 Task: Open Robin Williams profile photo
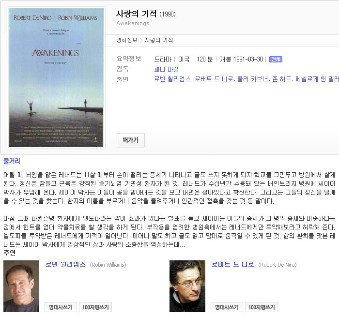coord(21,286)
